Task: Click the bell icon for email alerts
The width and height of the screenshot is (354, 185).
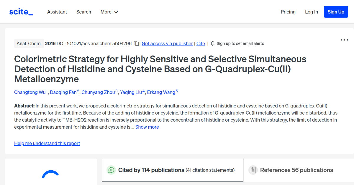Action: pos(213,43)
